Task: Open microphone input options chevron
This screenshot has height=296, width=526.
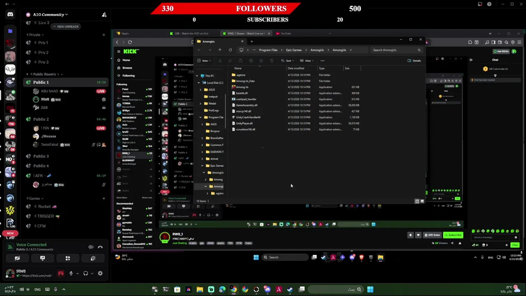Action: (77, 273)
